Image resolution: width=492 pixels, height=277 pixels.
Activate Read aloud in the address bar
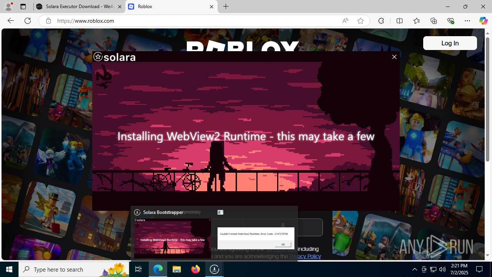point(345,21)
